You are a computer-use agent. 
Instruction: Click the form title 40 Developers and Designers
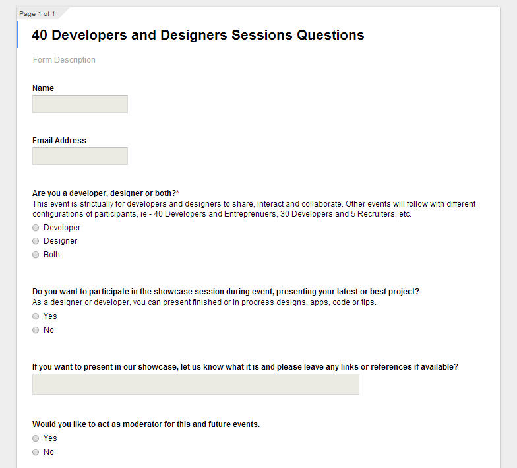pos(198,35)
